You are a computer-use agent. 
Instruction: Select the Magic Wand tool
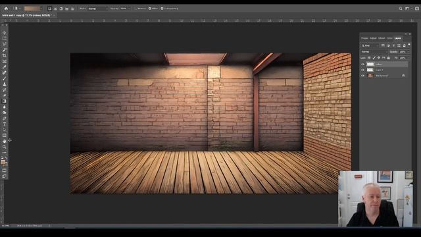(x=5, y=50)
